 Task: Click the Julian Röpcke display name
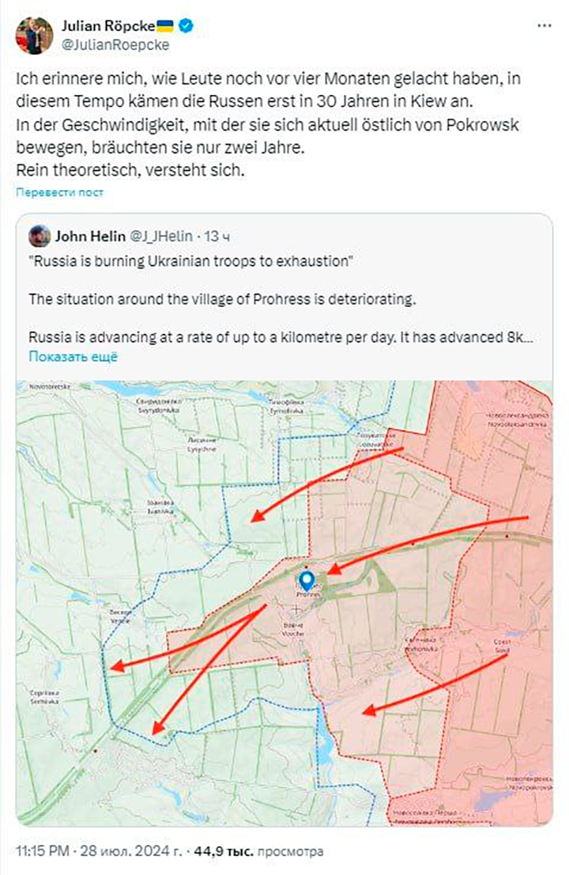[x=108, y=27]
